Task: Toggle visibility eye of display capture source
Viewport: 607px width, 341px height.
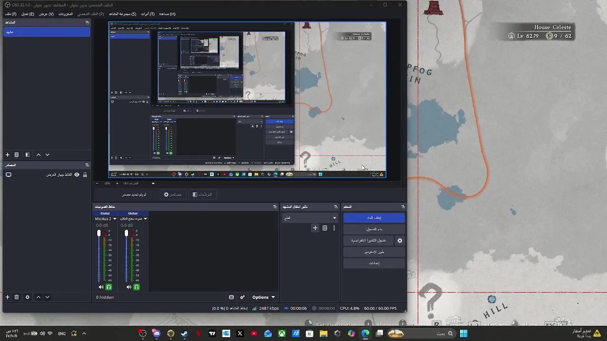Action: (x=77, y=175)
